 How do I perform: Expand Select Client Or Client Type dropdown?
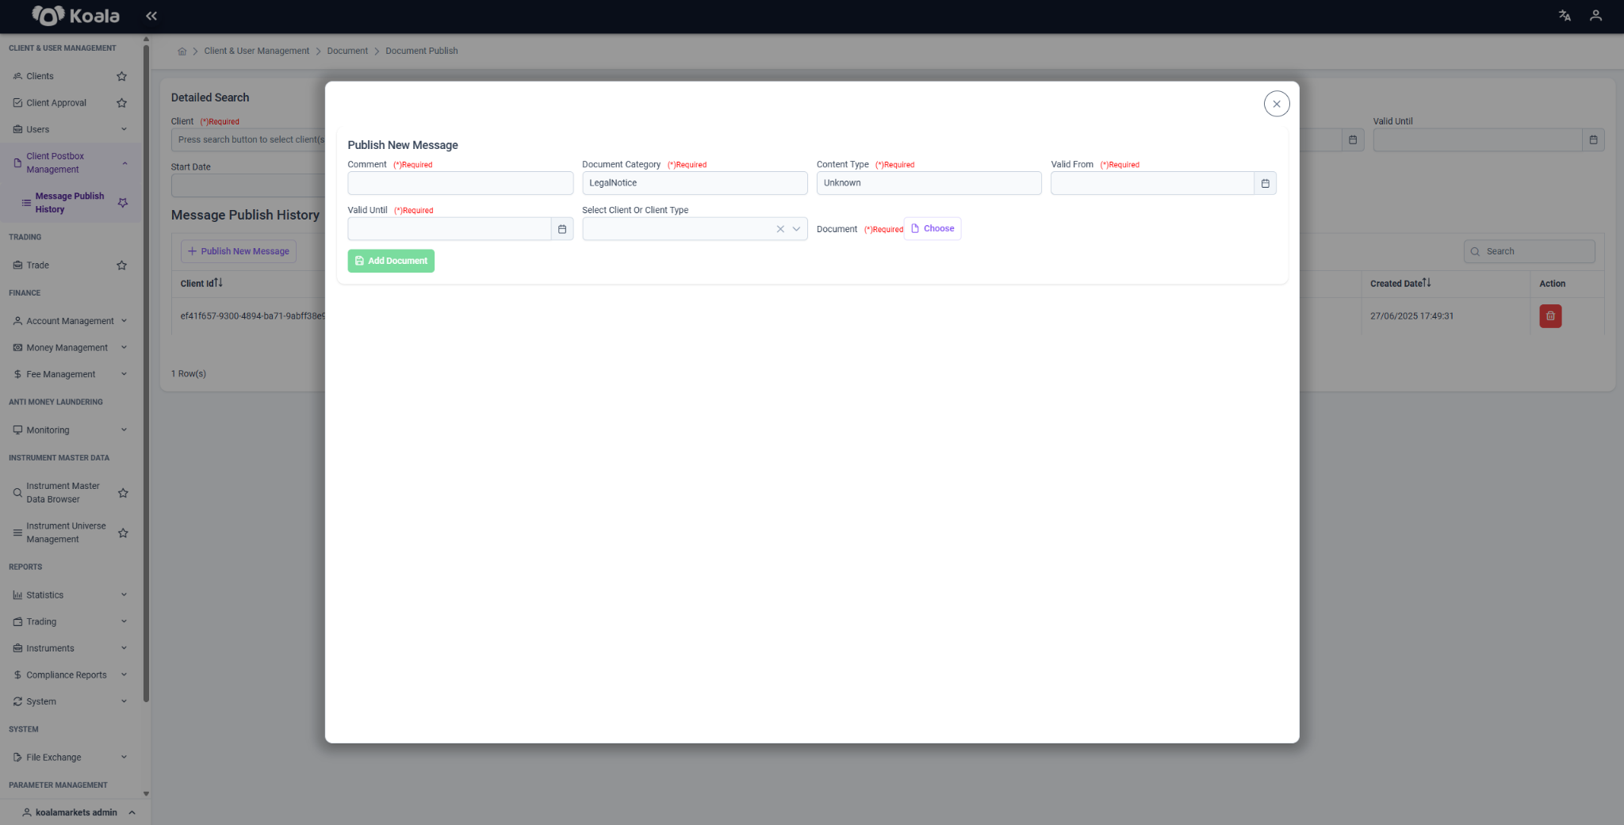click(x=796, y=229)
